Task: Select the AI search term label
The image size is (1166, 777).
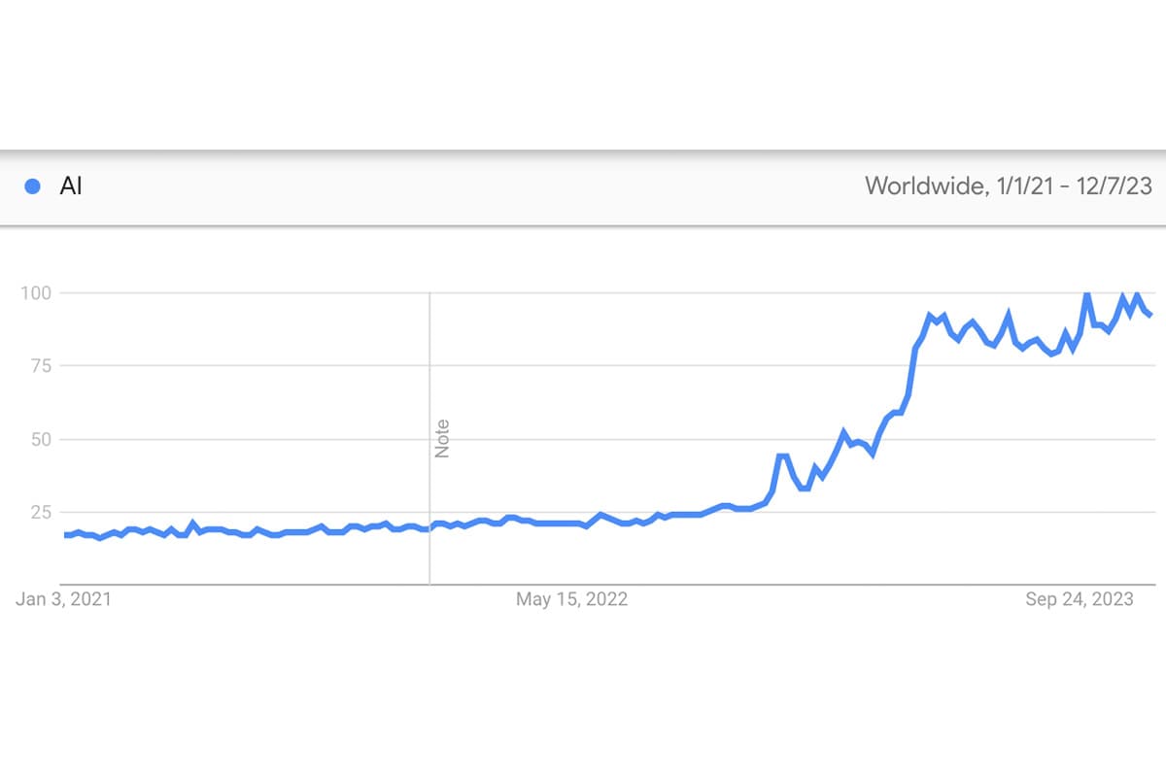Action: (71, 186)
